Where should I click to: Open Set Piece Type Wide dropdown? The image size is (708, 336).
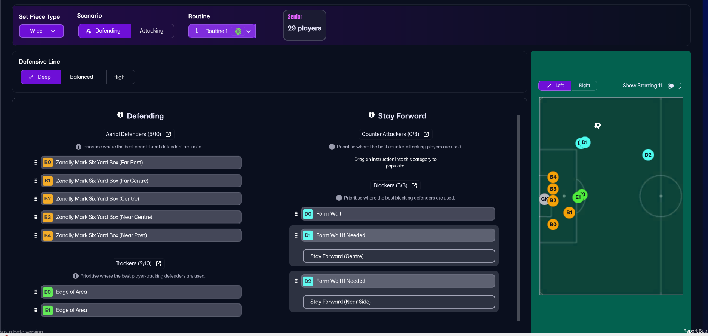[x=41, y=31]
